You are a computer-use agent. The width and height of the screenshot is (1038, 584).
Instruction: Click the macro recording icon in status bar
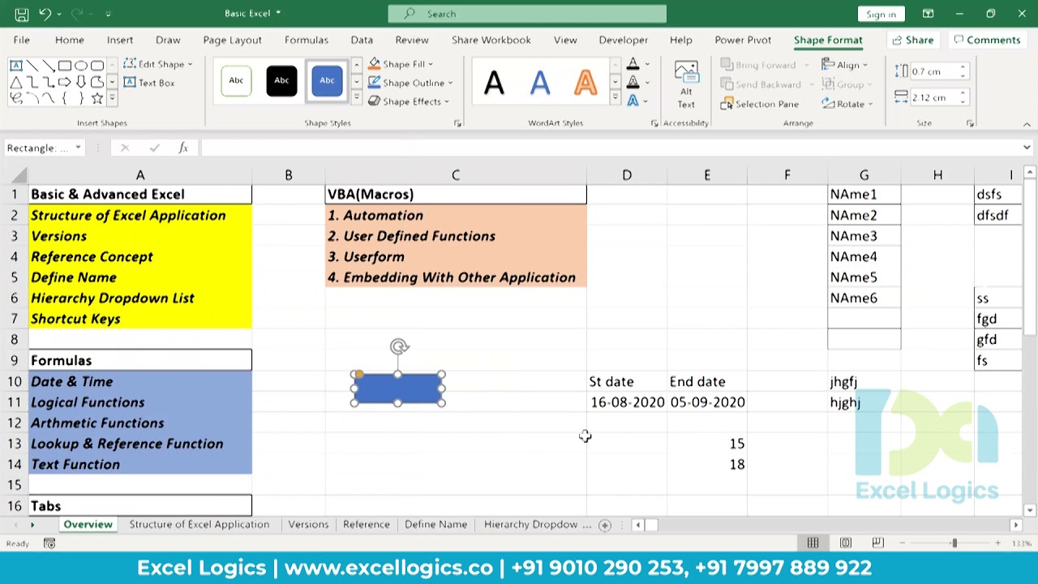pyautogui.click(x=49, y=543)
